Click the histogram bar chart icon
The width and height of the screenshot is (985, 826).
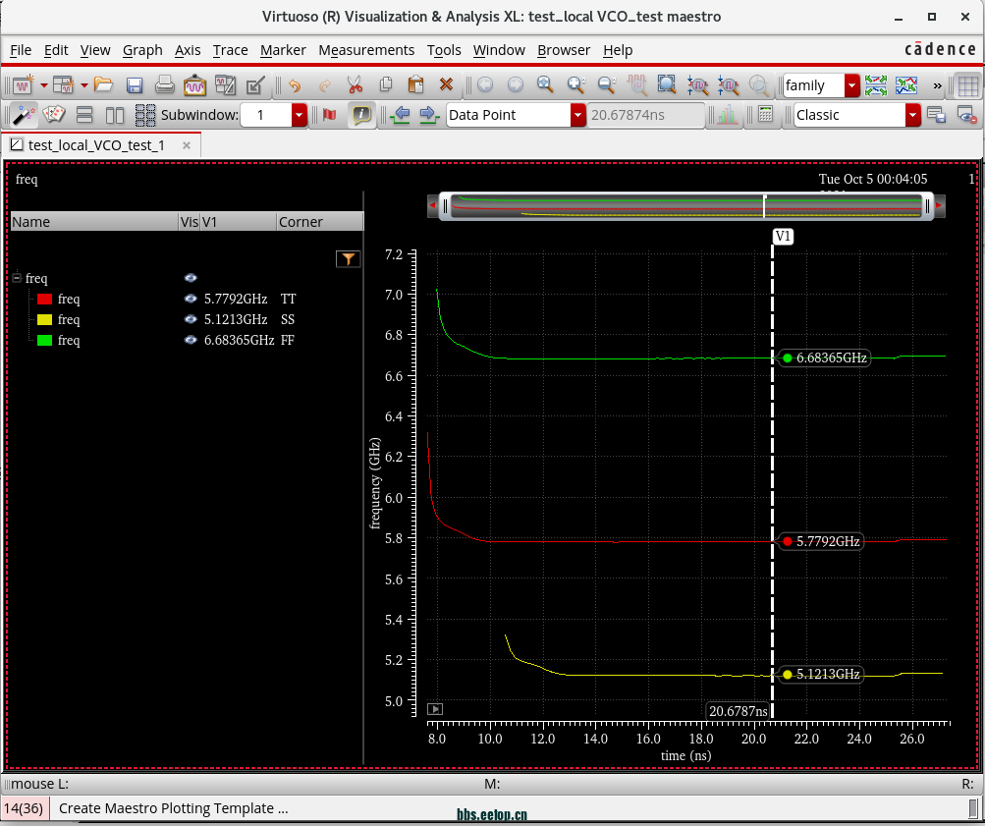pos(727,115)
